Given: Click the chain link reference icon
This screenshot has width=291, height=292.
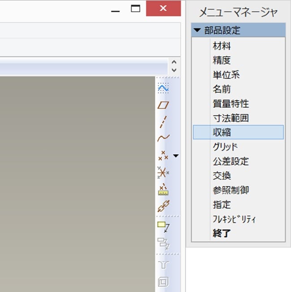Looking at the screenshot, I should pyautogui.click(x=163, y=206).
